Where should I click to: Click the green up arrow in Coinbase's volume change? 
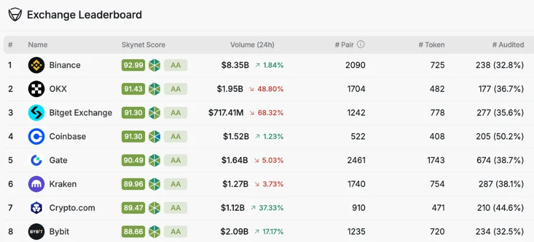coord(258,136)
